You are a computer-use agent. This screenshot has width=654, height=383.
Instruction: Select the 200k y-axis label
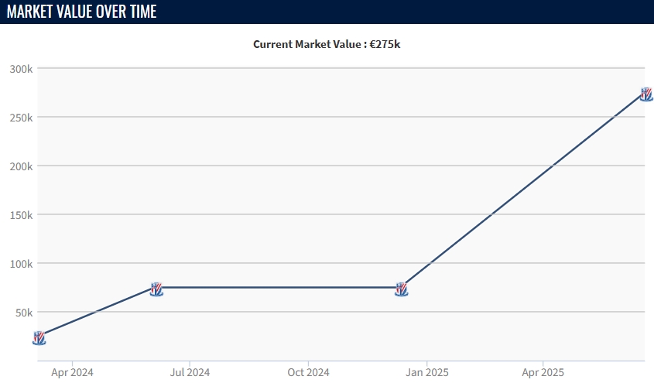21,166
